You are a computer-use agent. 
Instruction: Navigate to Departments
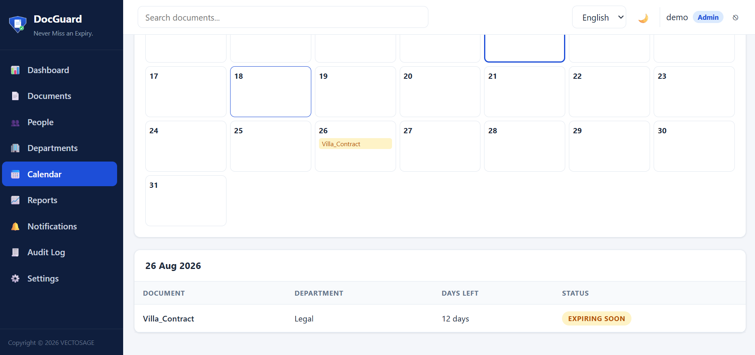click(x=60, y=148)
